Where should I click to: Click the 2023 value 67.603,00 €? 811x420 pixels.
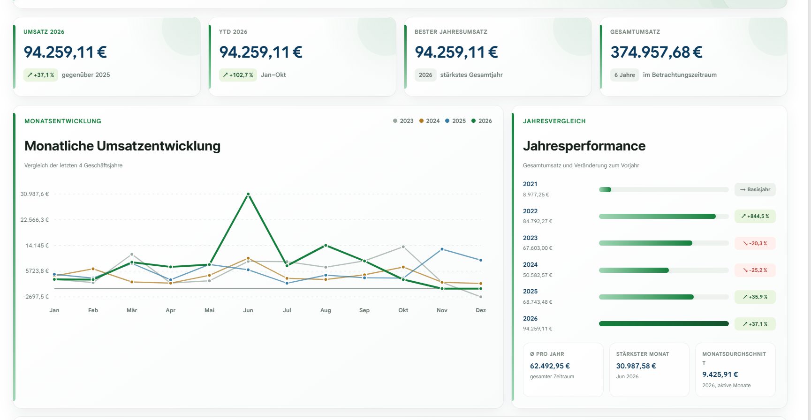point(538,248)
